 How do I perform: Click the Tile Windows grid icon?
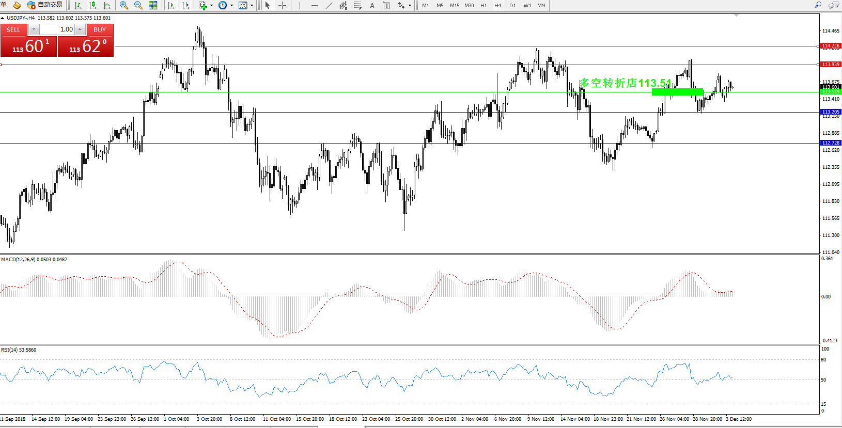(x=153, y=5)
